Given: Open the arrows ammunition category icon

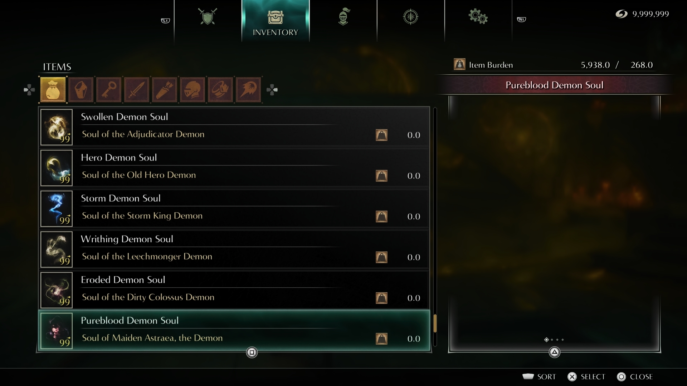Looking at the screenshot, I should 165,89.
